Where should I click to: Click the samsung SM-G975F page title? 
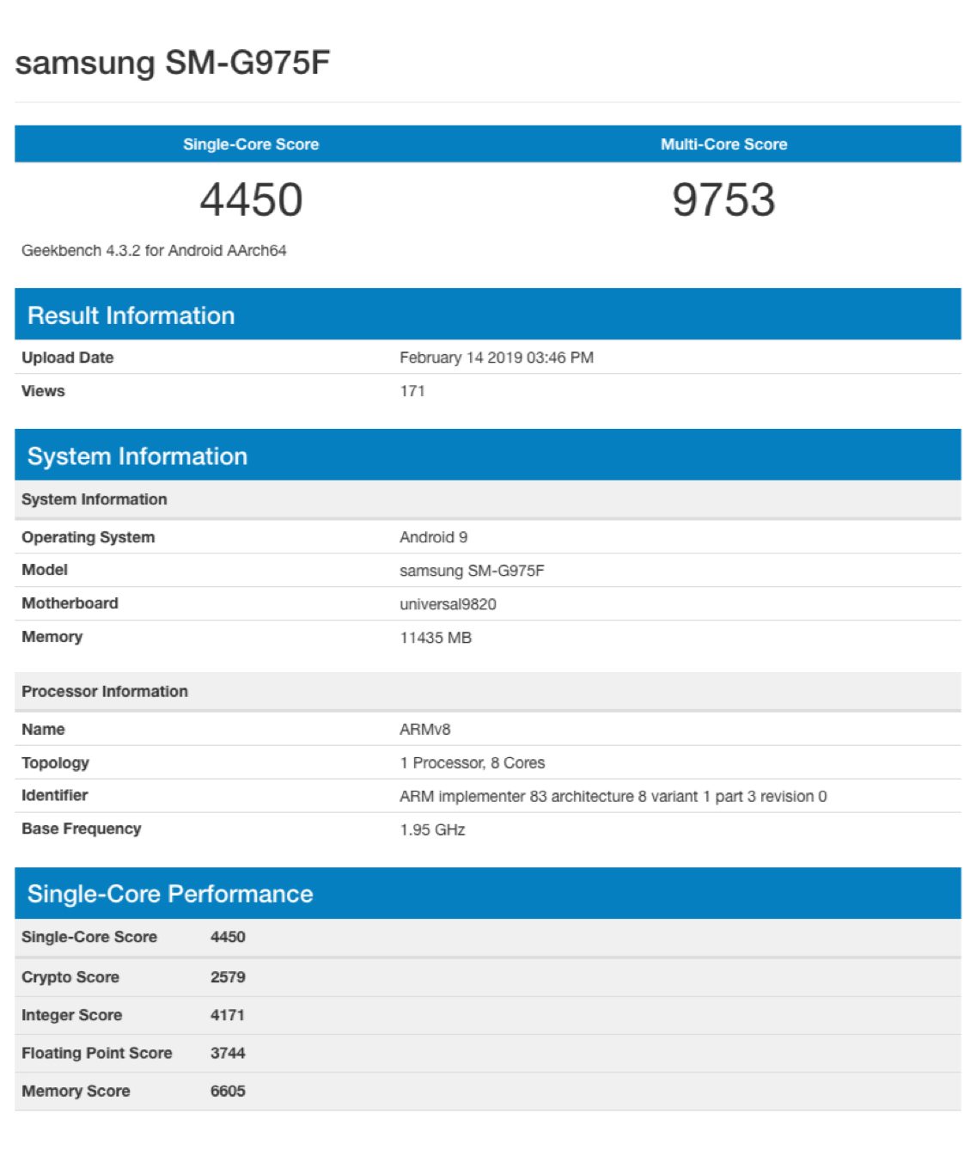pyautogui.click(x=173, y=63)
